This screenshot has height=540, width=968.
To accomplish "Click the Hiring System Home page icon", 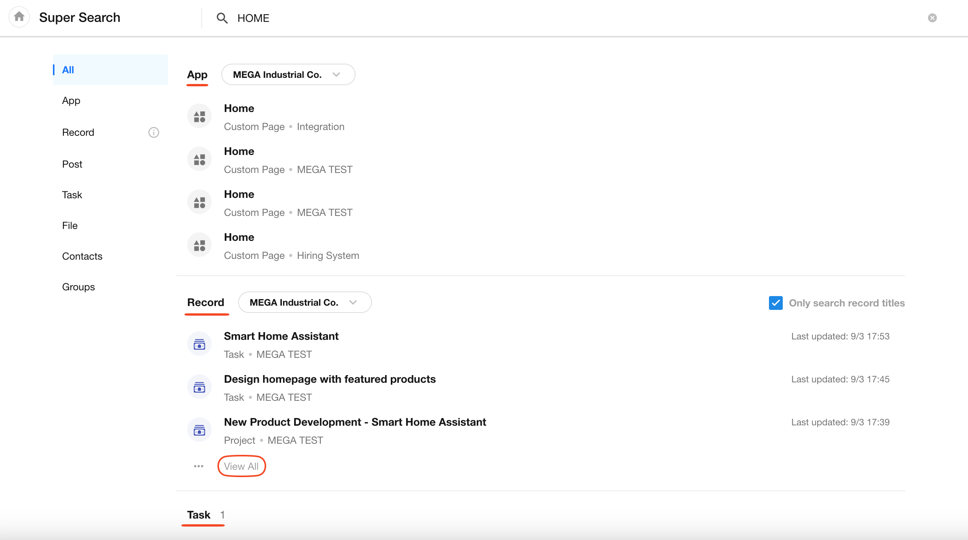I will (x=199, y=245).
